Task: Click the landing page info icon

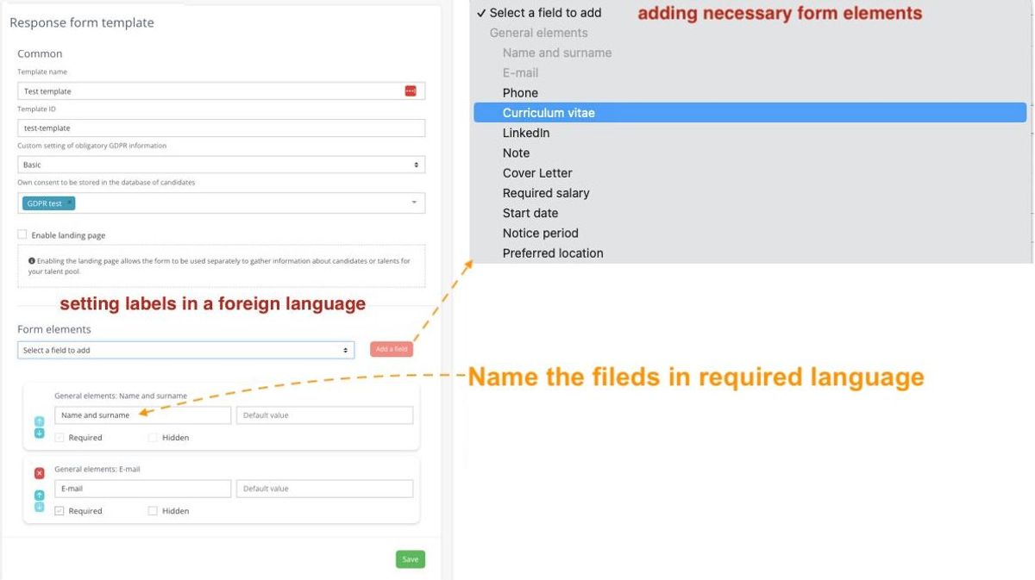Action: coord(32,260)
